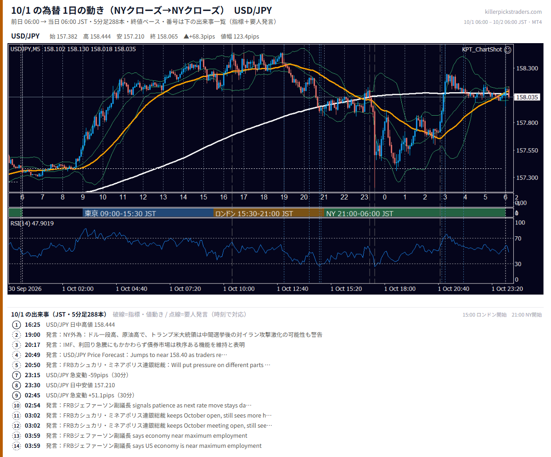The image size is (551, 457).
Task: Click the low price '安 157.210' stat
Action: click(131, 36)
